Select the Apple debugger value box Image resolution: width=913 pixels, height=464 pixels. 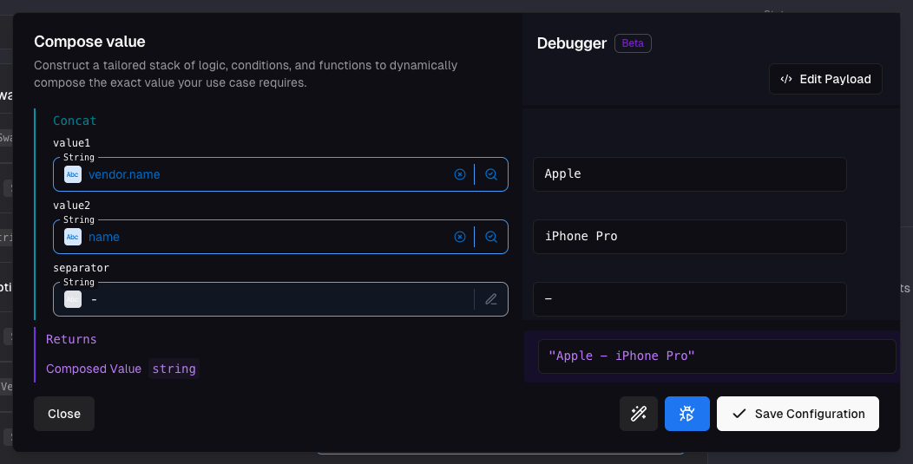pos(689,174)
